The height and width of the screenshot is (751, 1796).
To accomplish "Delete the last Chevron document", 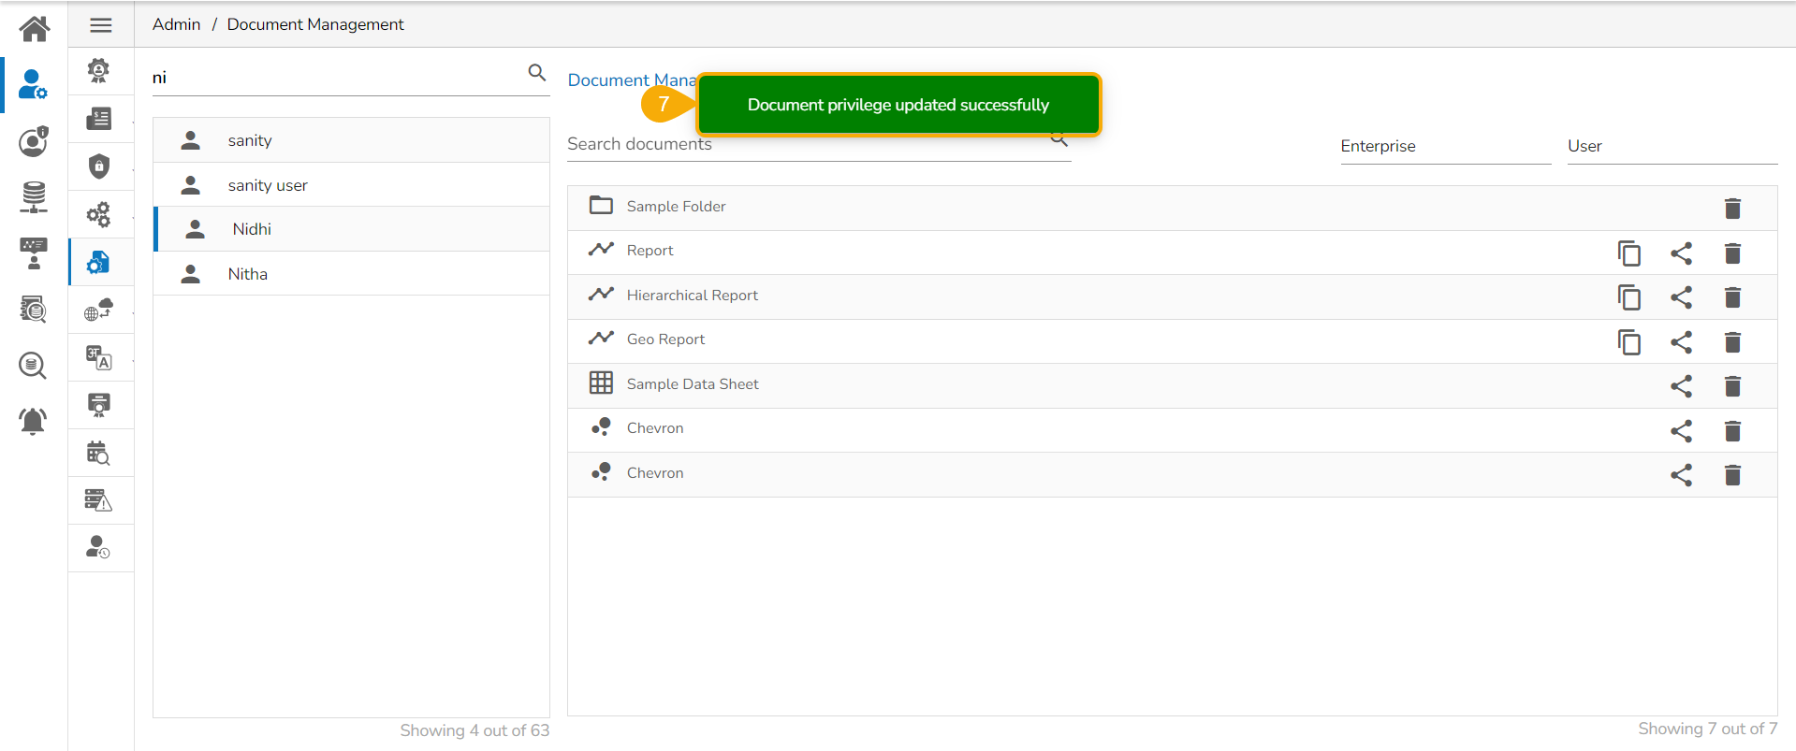I will pyautogui.click(x=1732, y=475).
